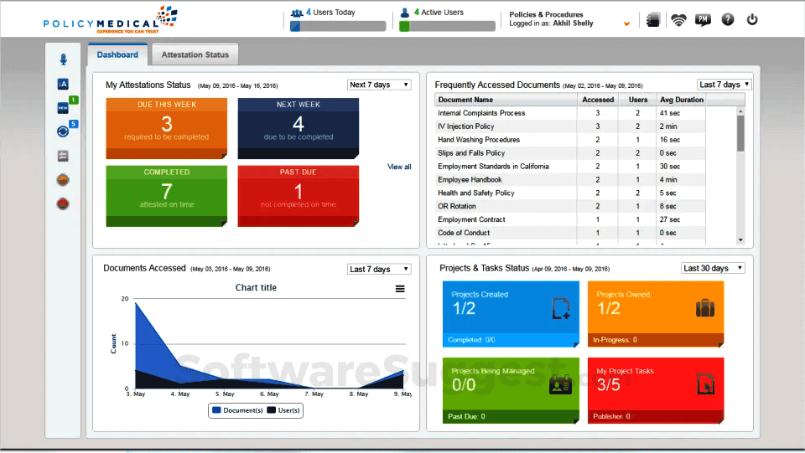Sort by the Document Name column header
This screenshot has height=453, width=805.
[506, 100]
